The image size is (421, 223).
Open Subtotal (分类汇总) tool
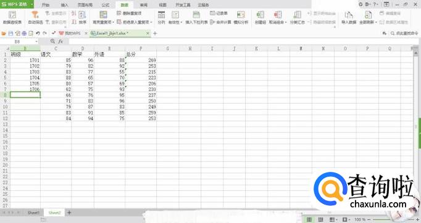pos(297,18)
